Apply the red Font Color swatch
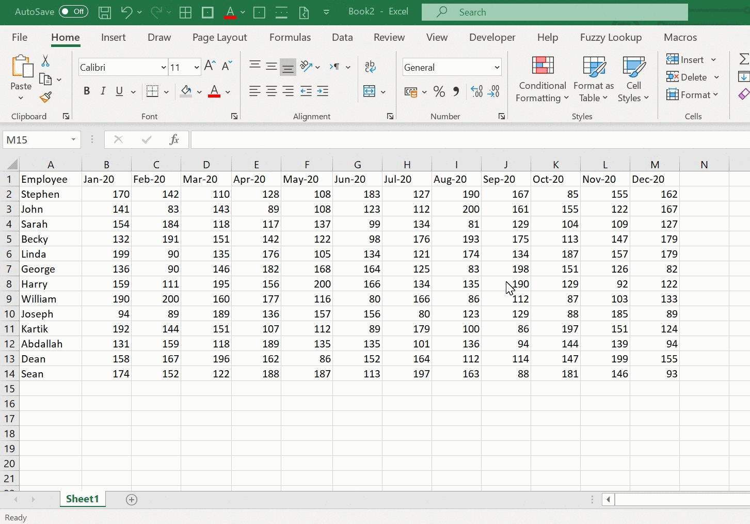750x524 pixels. [214, 92]
